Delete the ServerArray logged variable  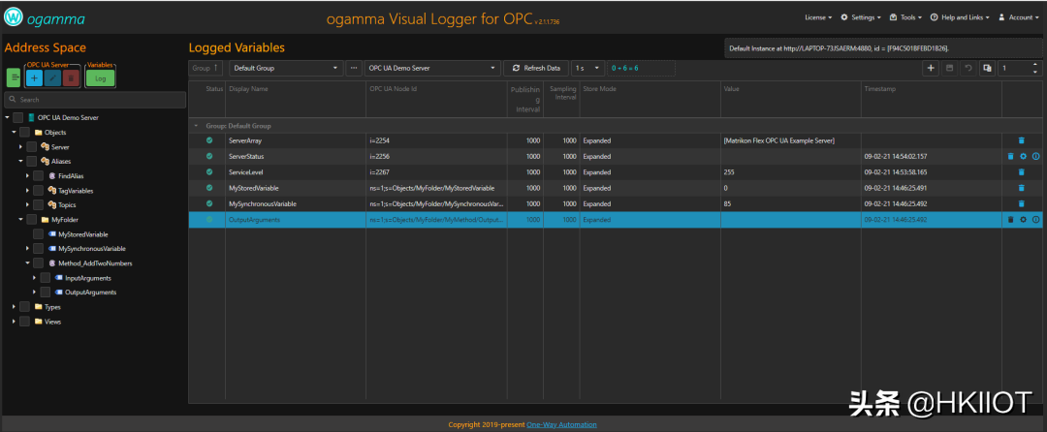(1021, 140)
